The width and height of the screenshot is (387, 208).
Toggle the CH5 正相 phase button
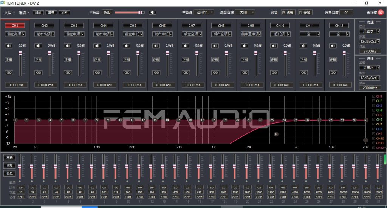click(127, 60)
